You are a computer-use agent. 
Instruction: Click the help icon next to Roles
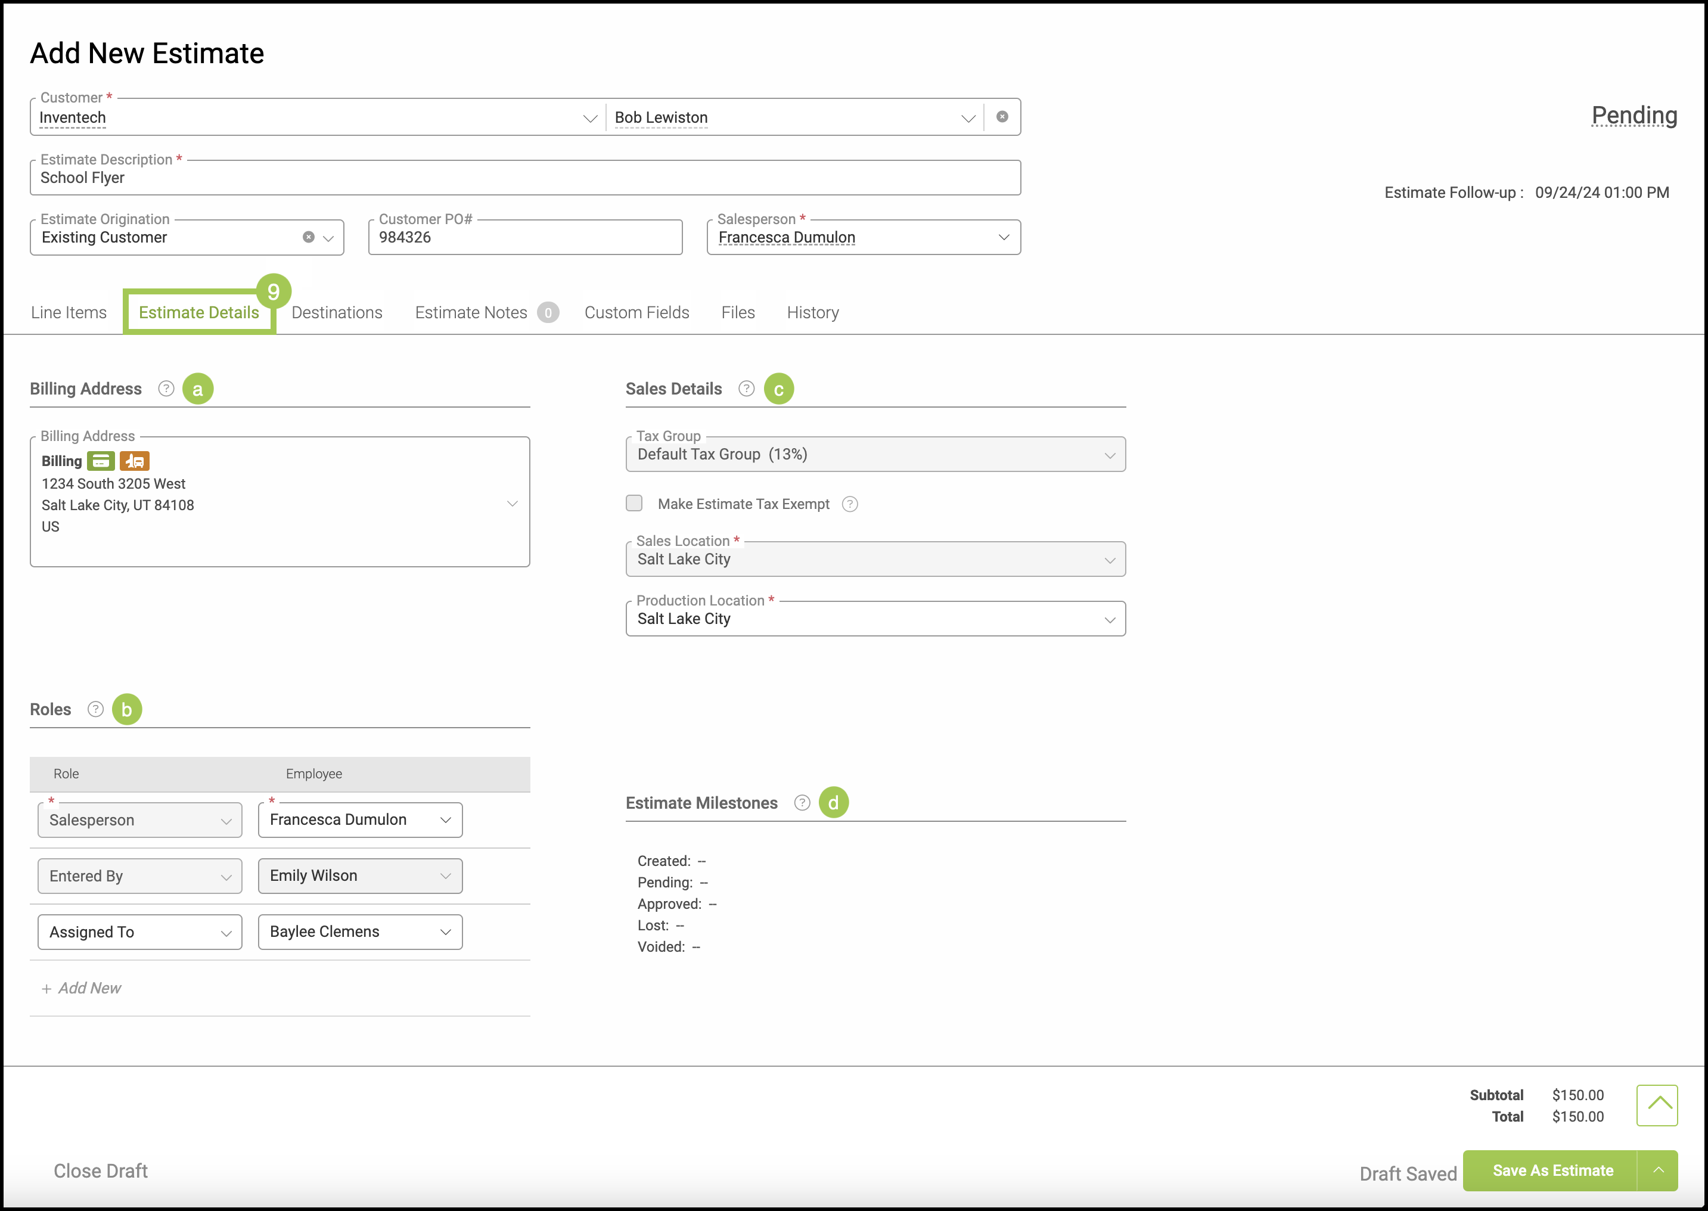[x=95, y=709]
